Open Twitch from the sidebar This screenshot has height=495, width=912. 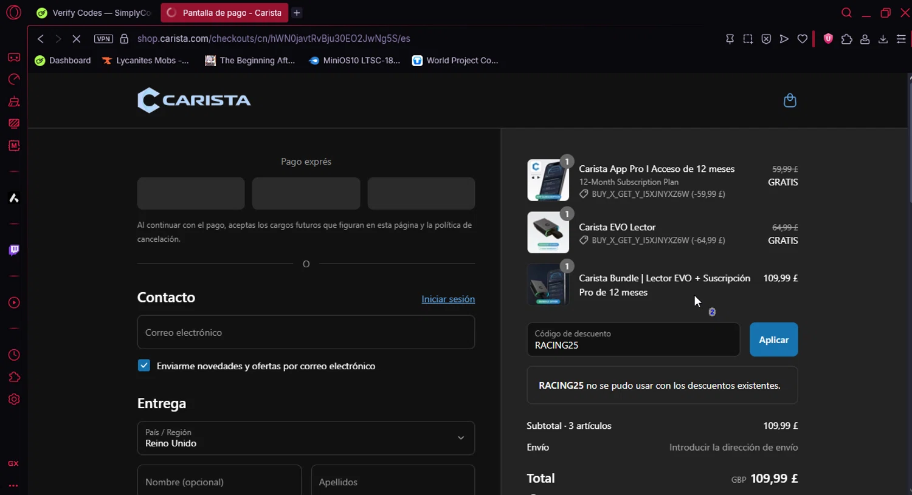pyautogui.click(x=14, y=250)
